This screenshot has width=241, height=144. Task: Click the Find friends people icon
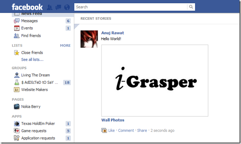16,36
